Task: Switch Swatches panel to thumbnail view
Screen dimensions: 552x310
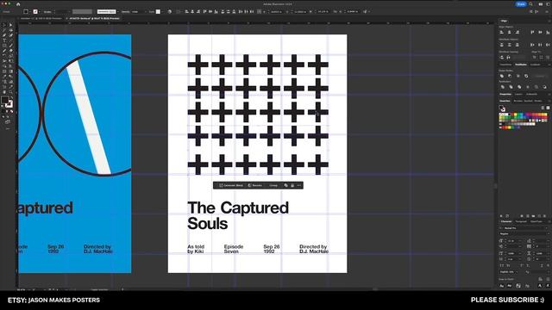Action: point(548,108)
